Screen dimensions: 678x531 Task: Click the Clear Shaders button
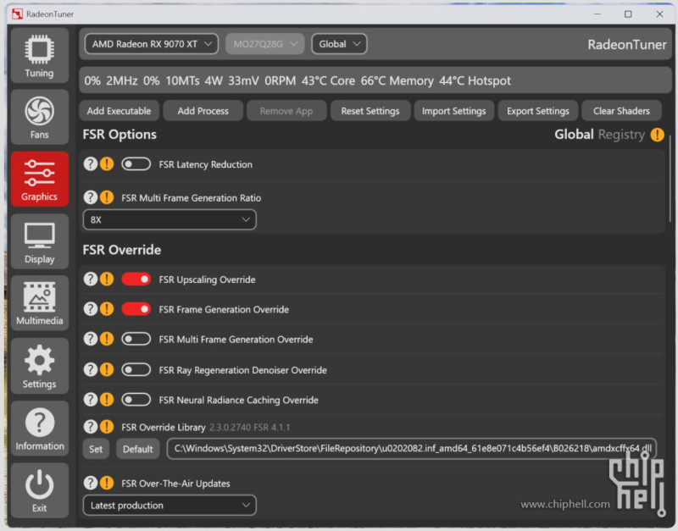621,111
